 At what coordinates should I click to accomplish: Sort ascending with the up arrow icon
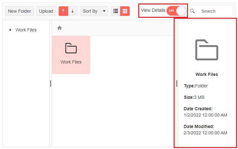63,11
